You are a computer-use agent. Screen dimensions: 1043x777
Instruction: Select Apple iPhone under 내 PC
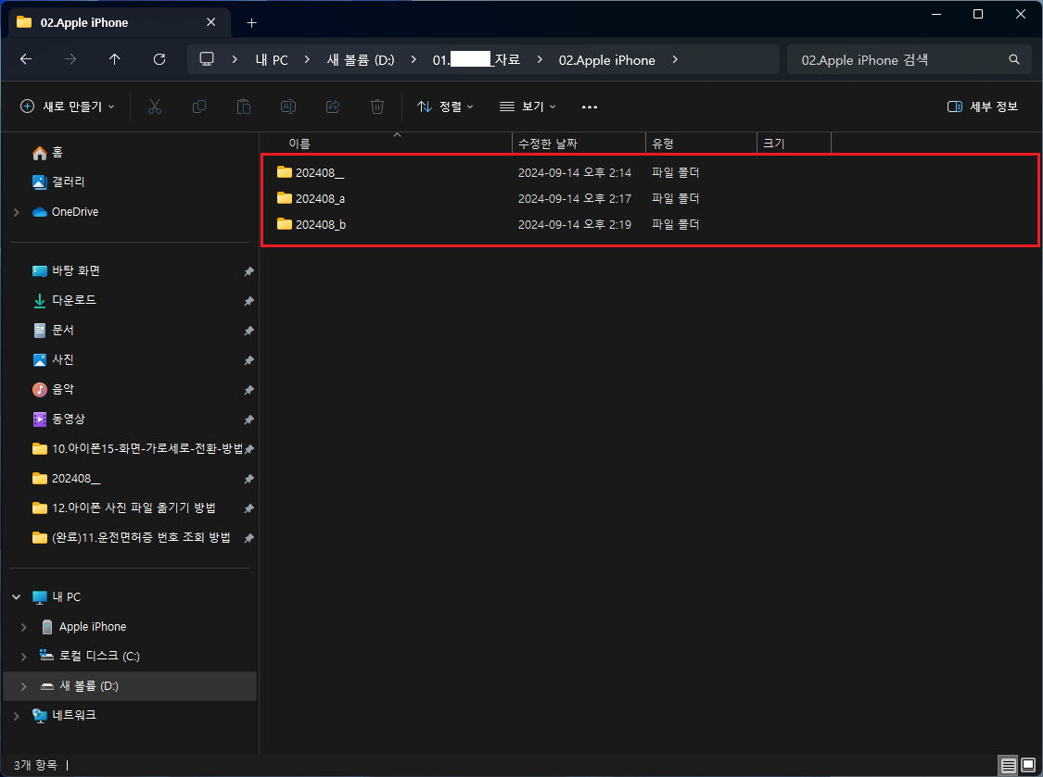click(83, 627)
